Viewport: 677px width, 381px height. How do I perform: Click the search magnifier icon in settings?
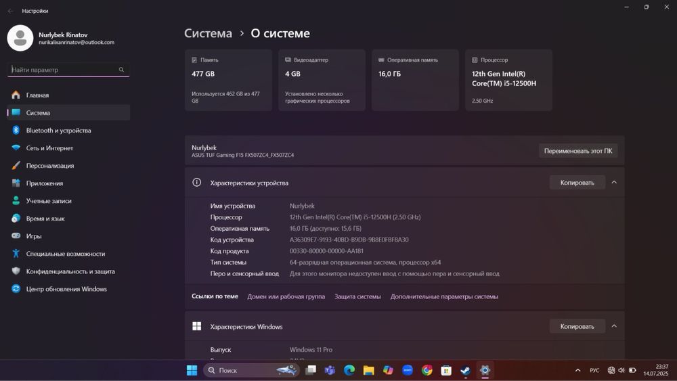coord(121,70)
